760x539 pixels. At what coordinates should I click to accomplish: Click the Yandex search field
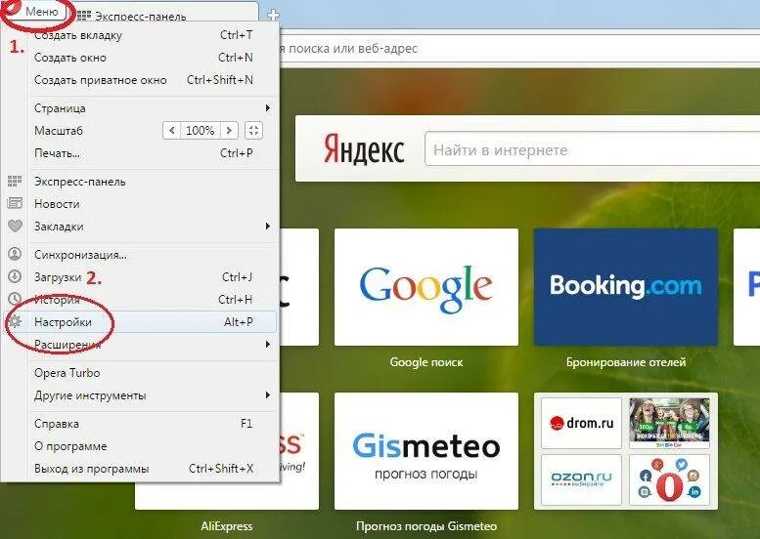(x=593, y=150)
